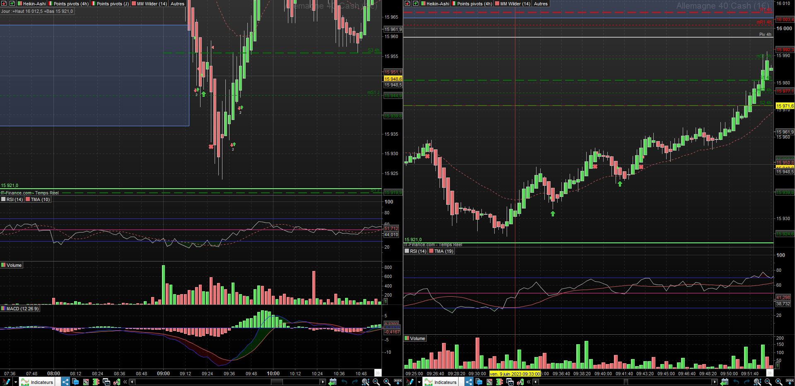The width and height of the screenshot is (795, 386).
Task: Collapse right chart toolbar with double chevron
Action: pyautogui.click(x=529, y=382)
